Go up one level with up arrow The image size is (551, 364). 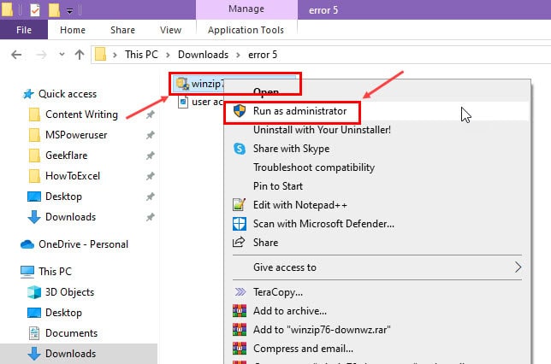80,55
